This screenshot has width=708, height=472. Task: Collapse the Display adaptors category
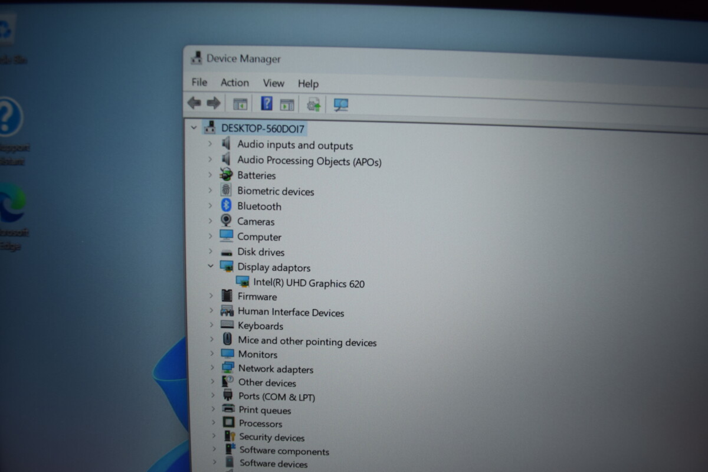[210, 267]
